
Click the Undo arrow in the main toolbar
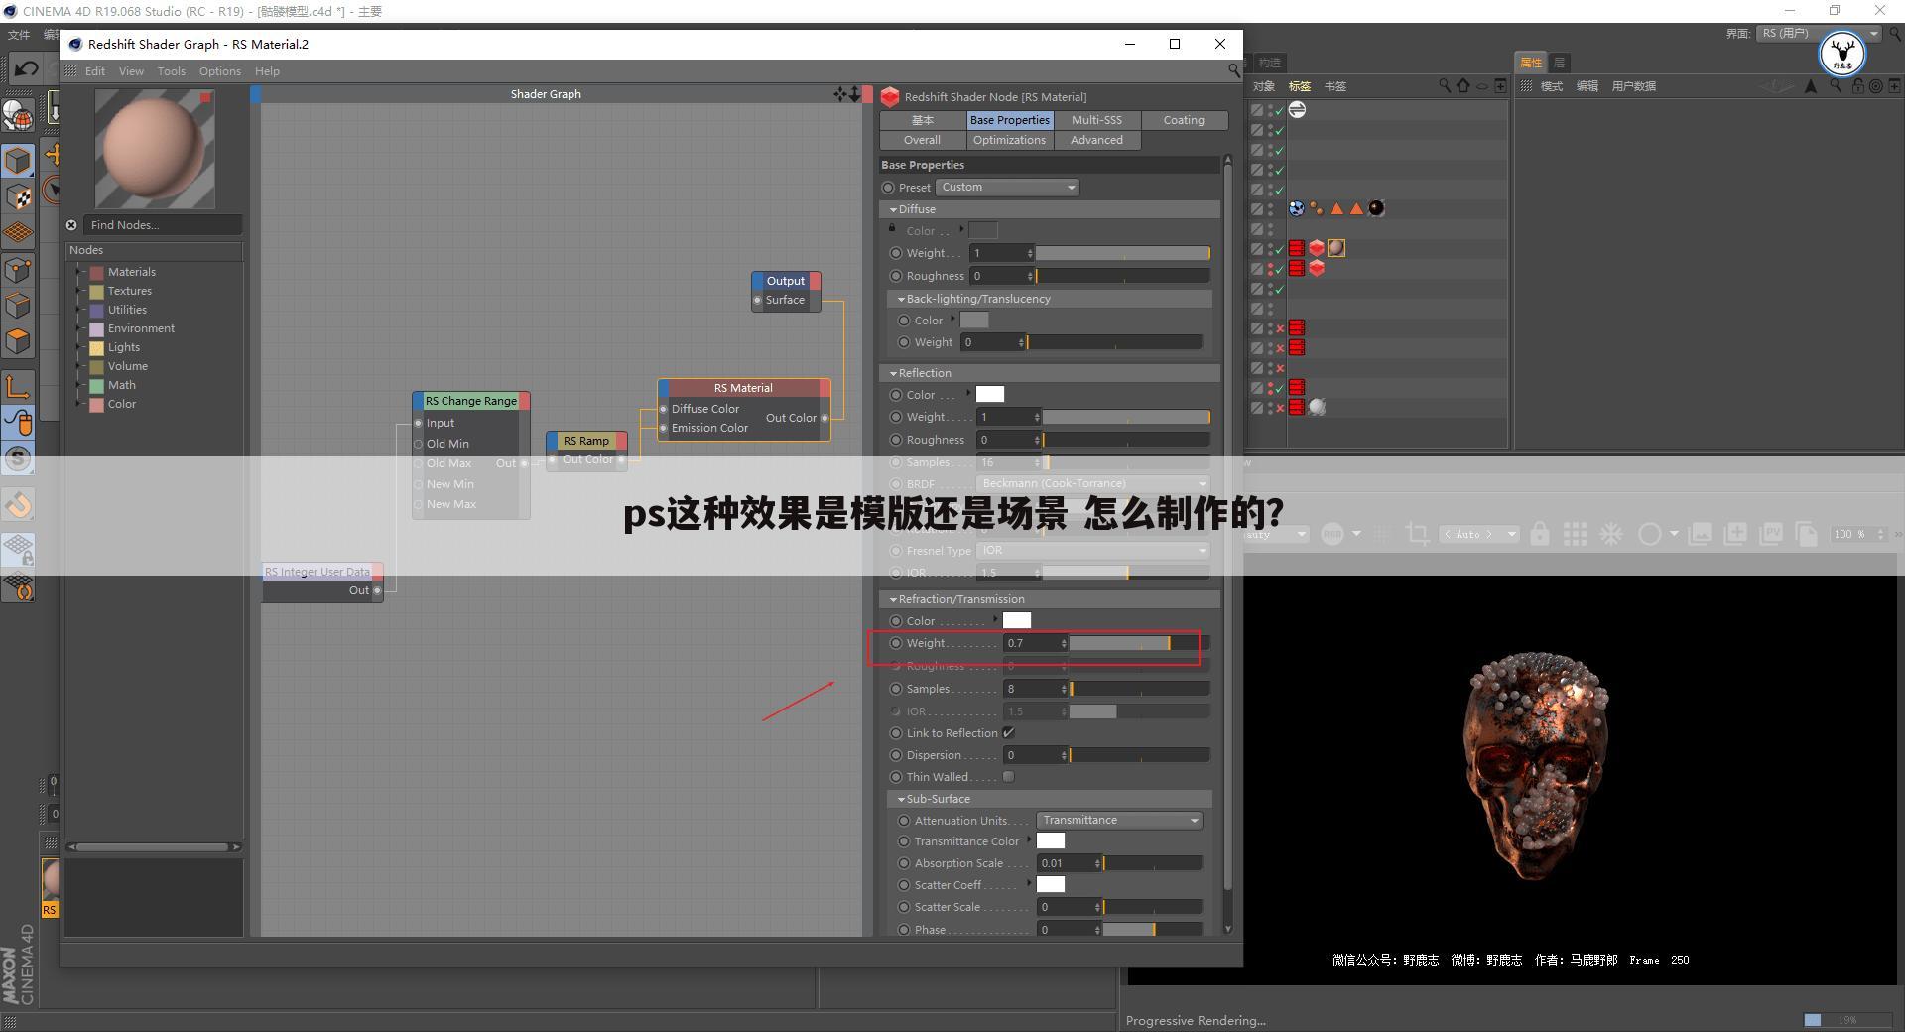point(27,68)
